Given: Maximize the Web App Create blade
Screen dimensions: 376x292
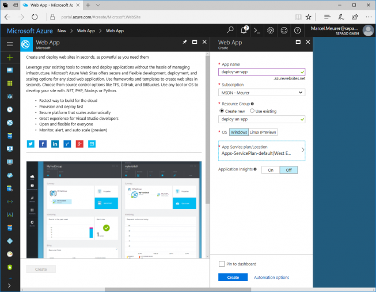Looking at the screenshot, I should click(298, 42).
